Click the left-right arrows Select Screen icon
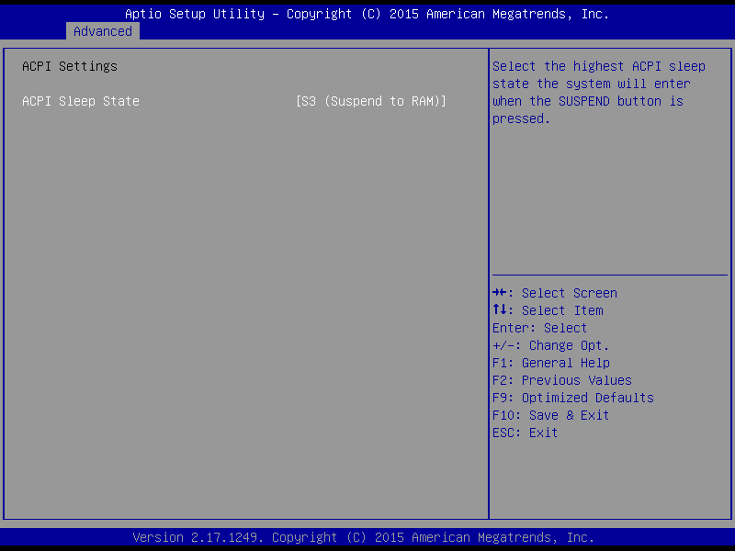The image size is (735, 551). [500, 293]
